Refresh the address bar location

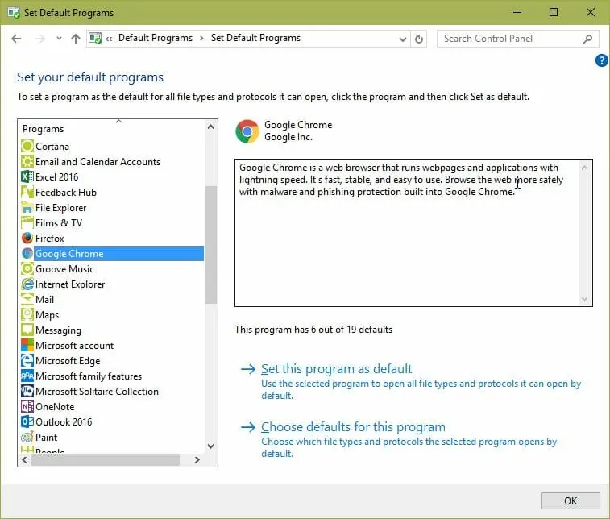tap(418, 39)
